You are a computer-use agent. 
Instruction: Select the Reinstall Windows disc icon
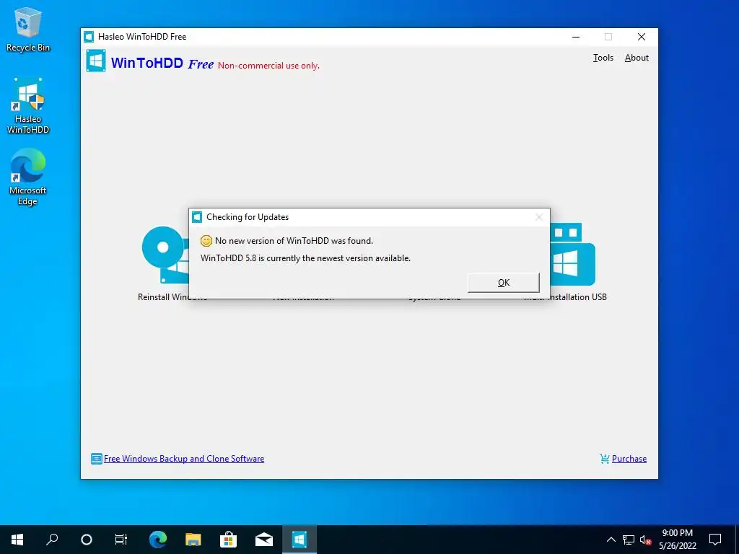coord(165,255)
